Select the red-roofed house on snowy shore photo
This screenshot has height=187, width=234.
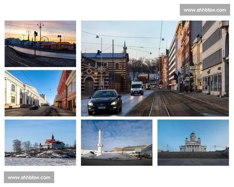click(x=40, y=143)
